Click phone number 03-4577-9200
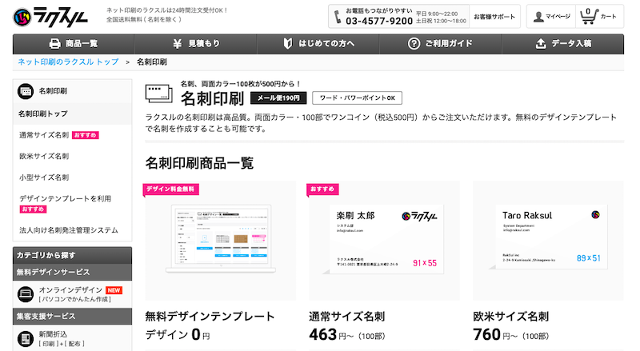This screenshot has width=640, height=351. (x=379, y=22)
